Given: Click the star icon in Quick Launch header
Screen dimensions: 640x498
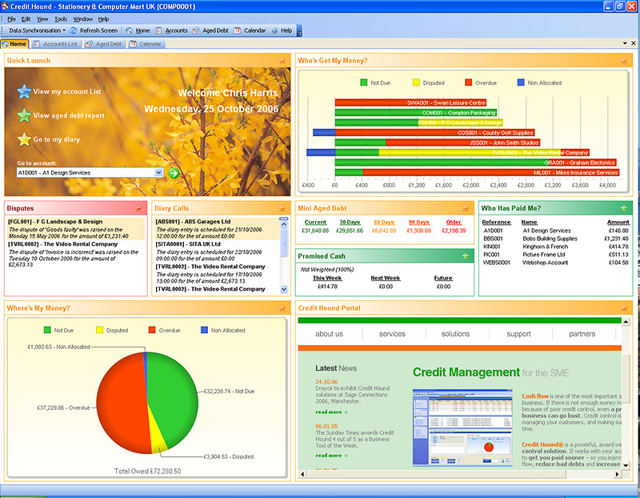Looking at the screenshot, I should pyautogui.click(x=282, y=61).
